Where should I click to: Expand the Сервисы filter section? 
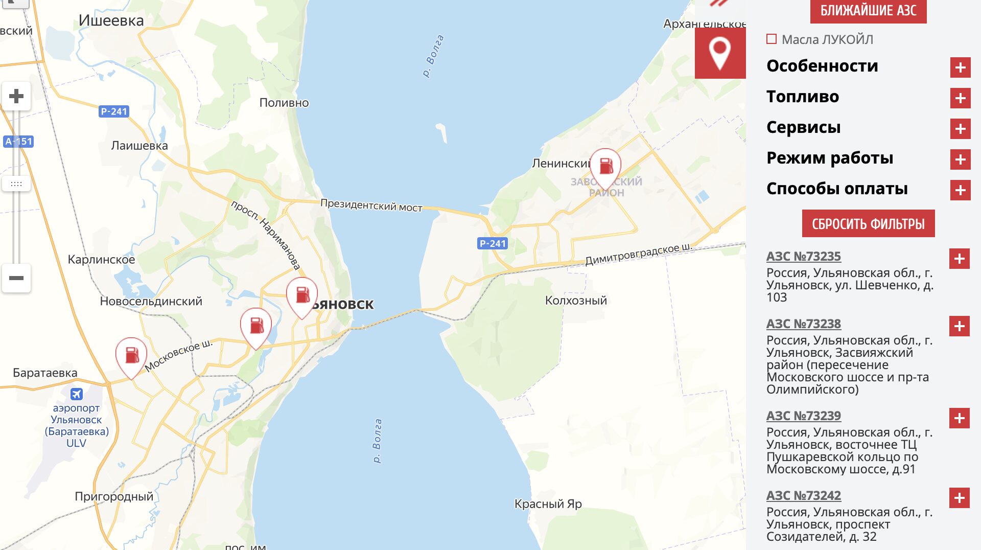click(x=960, y=129)
